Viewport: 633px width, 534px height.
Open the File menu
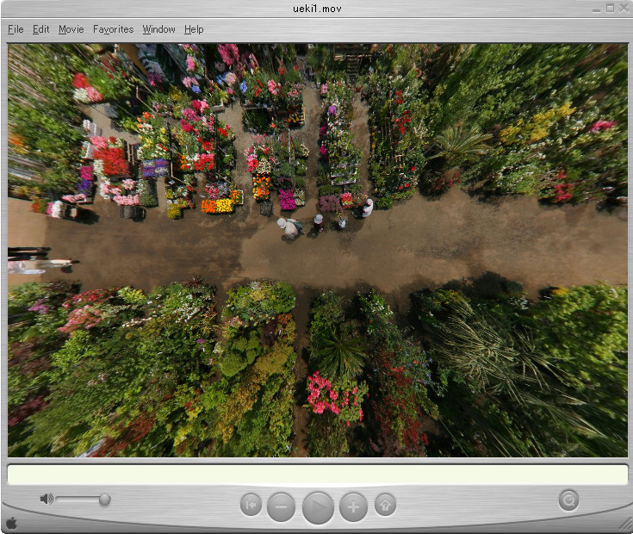click(16, 29)
